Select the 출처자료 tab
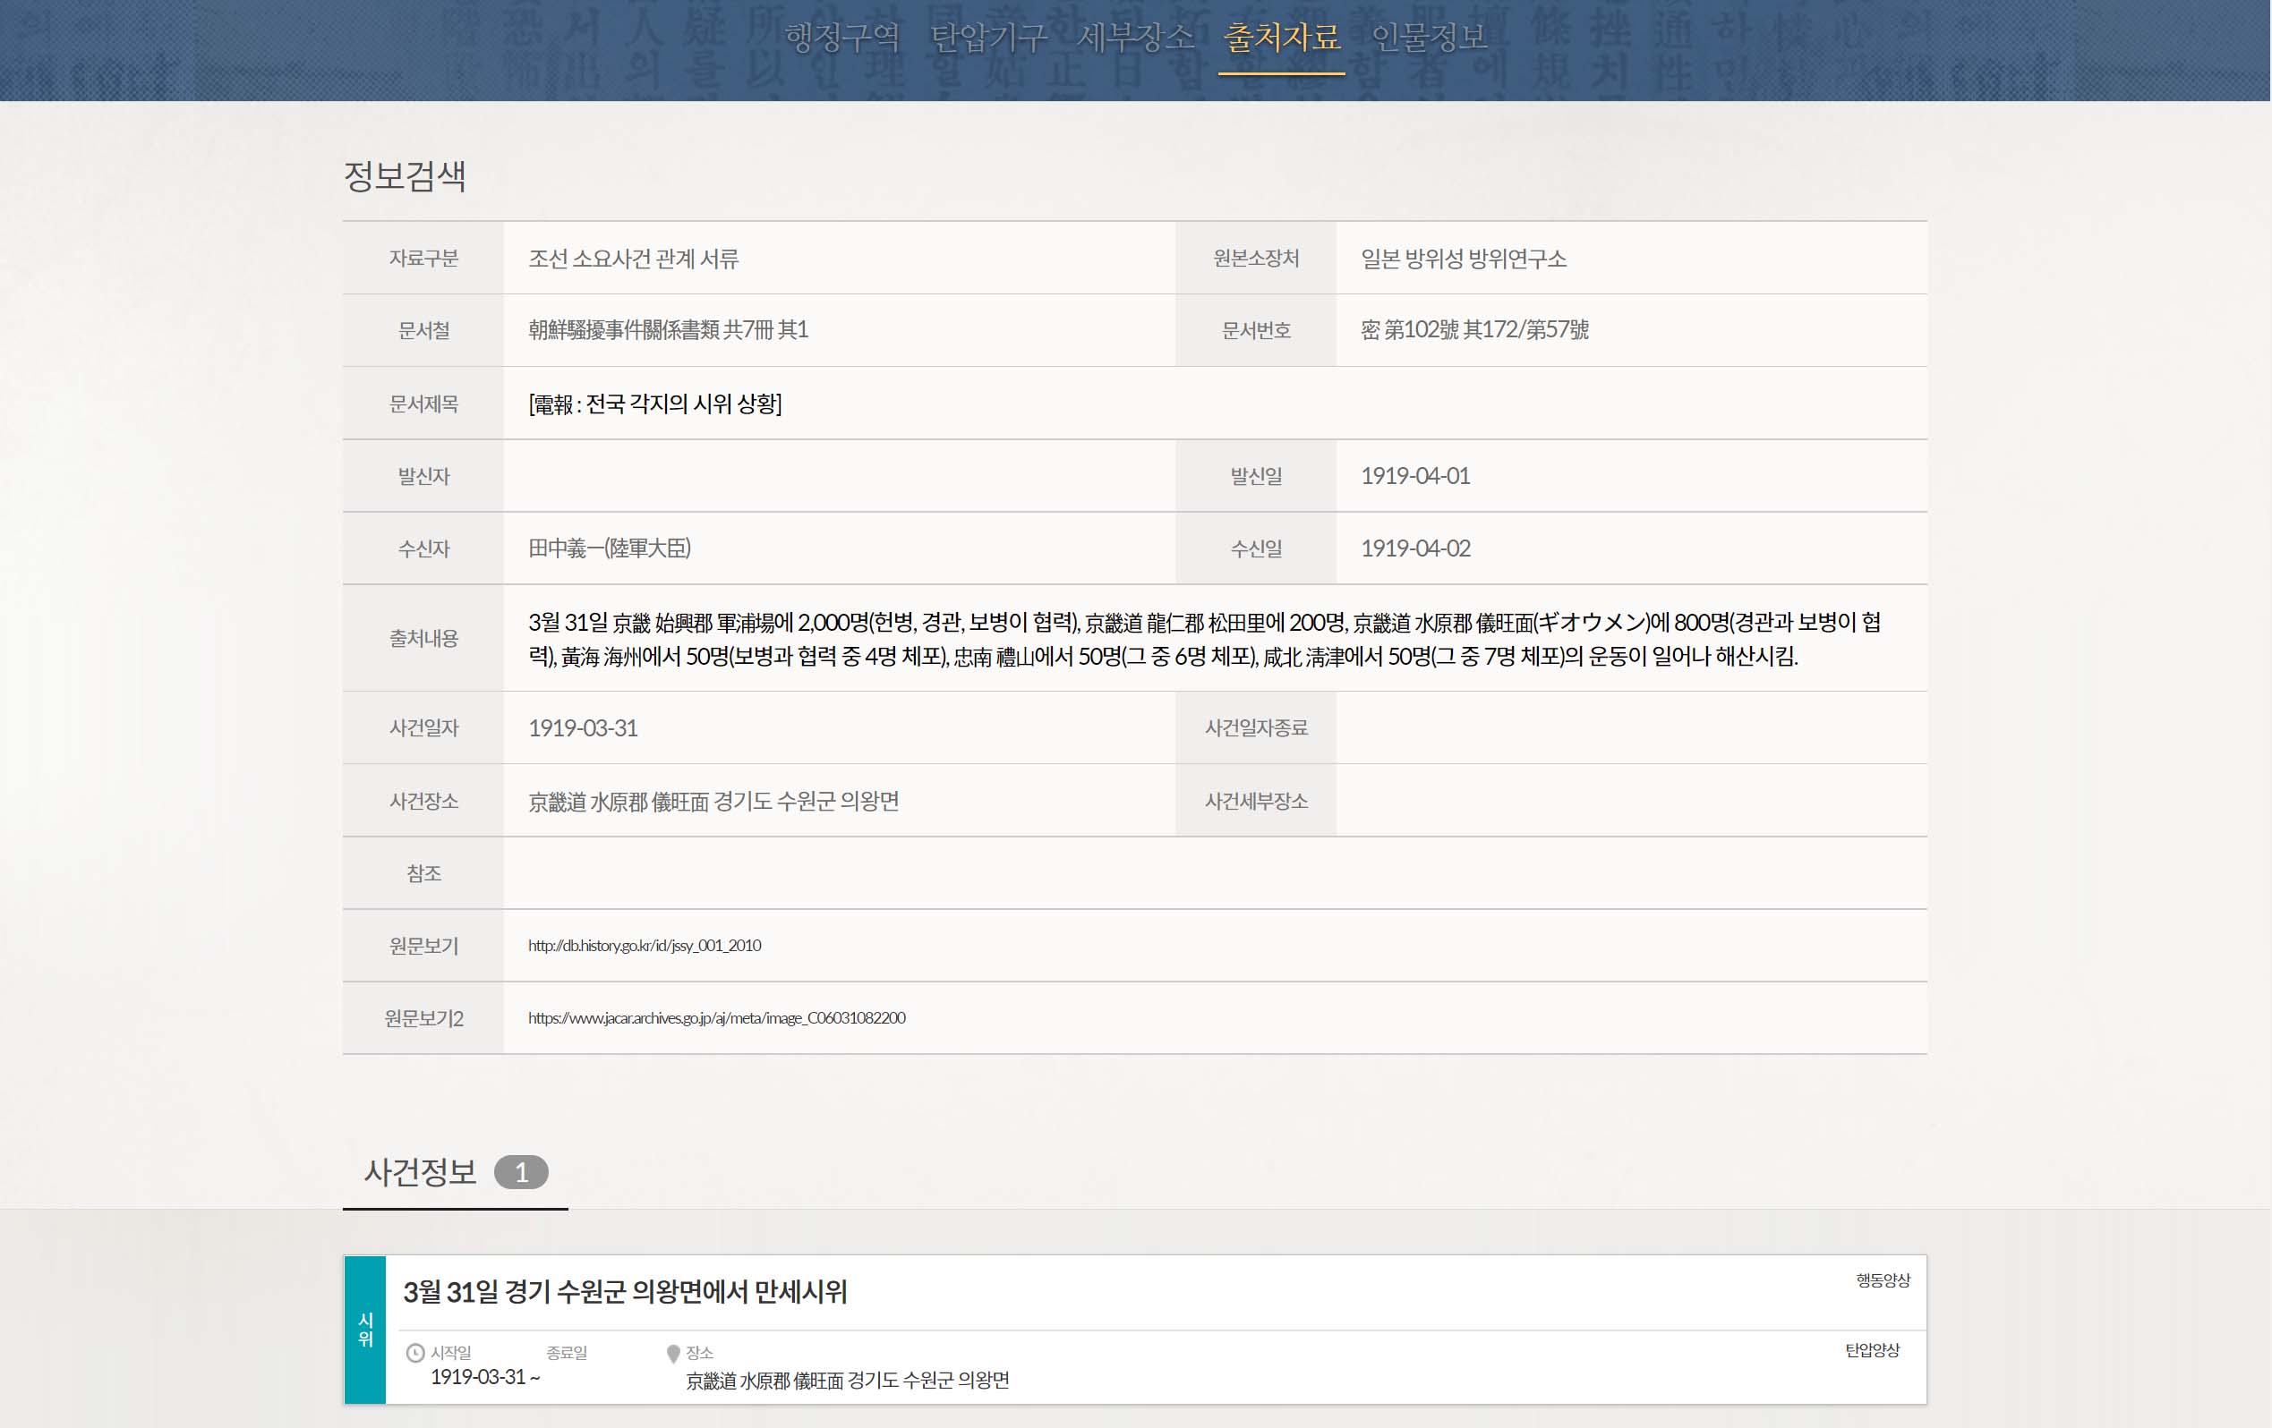 [x=1280, y=38]
